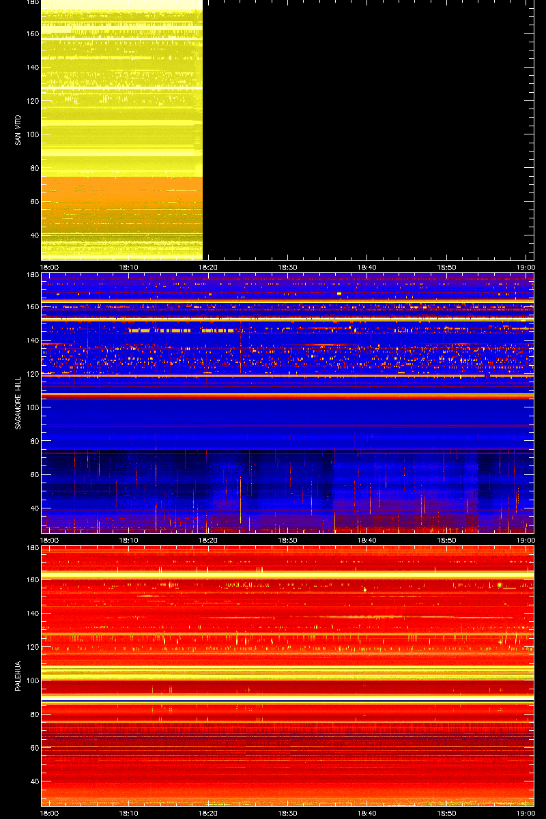Click the SAGAMORE HILL axis label

(18, 403)
